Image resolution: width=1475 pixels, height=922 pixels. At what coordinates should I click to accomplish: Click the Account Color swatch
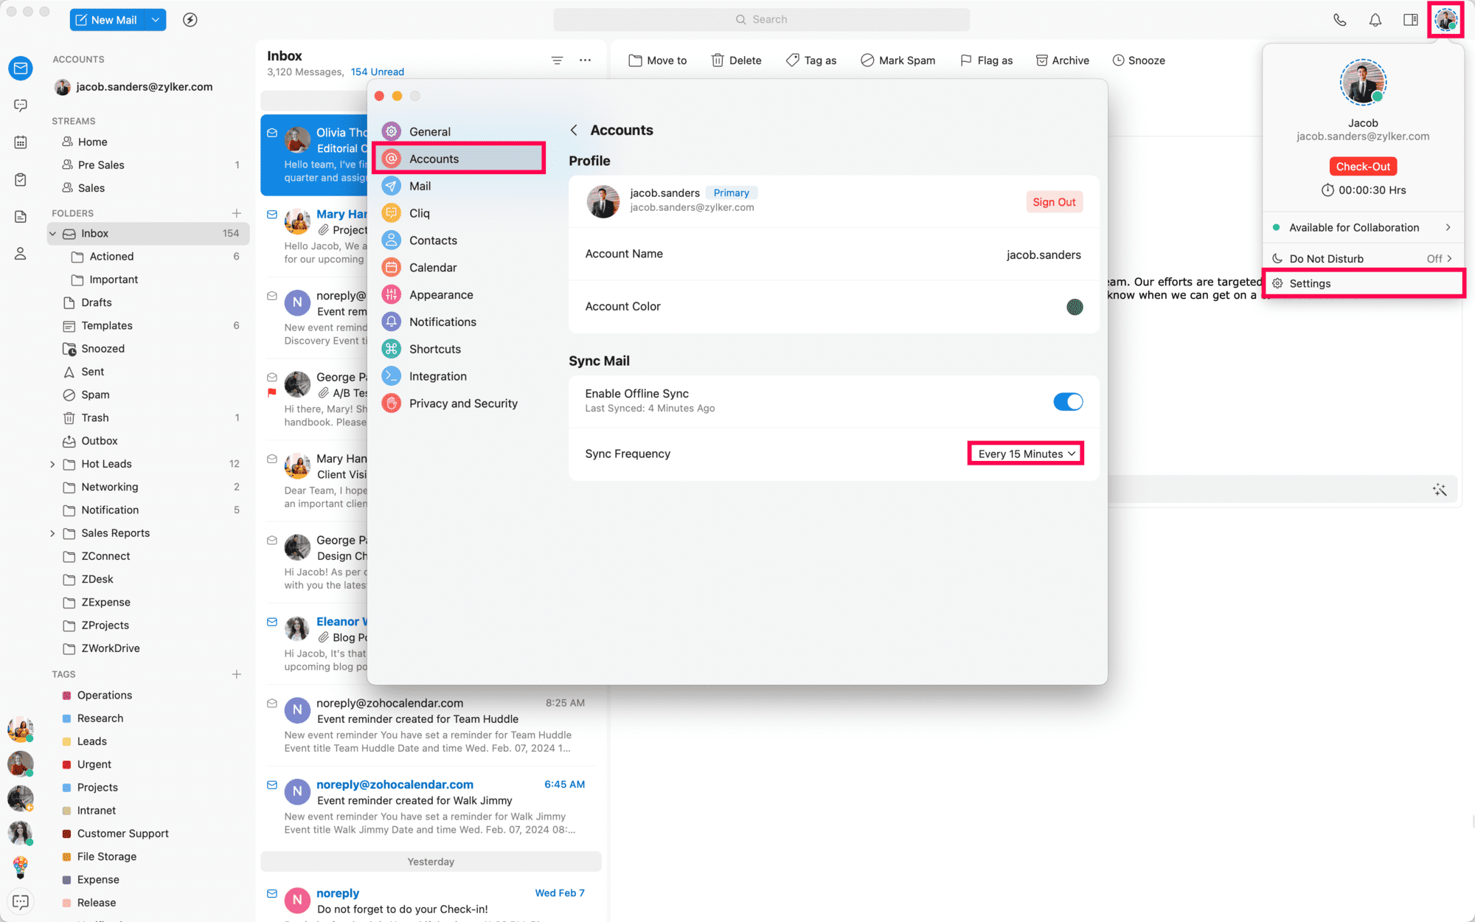tap(1075, 307)
